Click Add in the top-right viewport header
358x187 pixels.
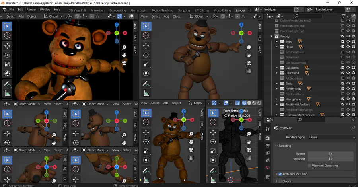pyautogui.click(x=166, y=16)
